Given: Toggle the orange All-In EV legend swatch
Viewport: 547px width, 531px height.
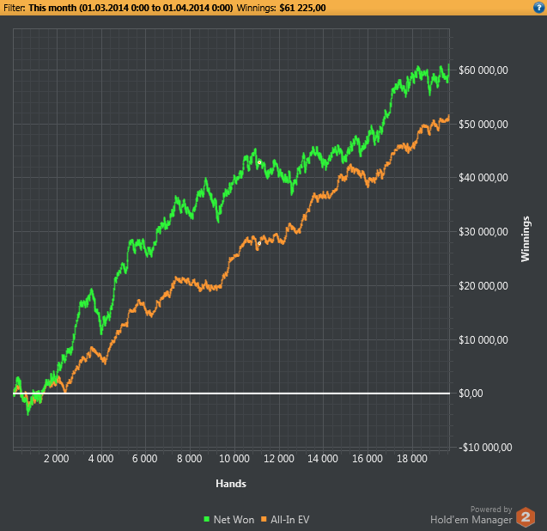Looking at the screenshot, I should coord(264,520).
